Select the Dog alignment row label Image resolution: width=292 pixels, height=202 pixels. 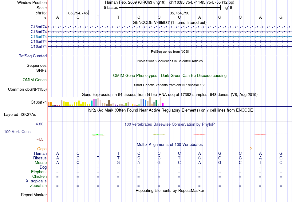pyautogui.click(x=43, y=167)
